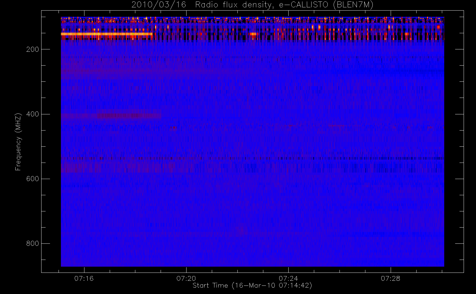Select the 800 frequency tick label
476x294 pixels.
coord(32,243)
